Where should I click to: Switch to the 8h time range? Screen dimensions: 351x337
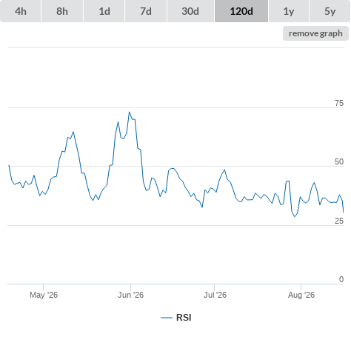click(62, 11)
